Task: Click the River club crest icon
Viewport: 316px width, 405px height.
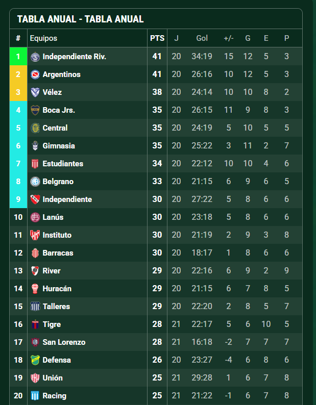Action: tap(35, 271)
